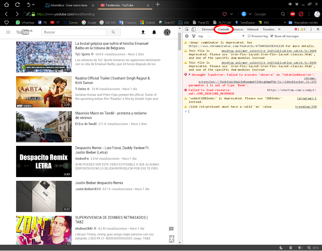Click the undo closed tab icon
Viewport: 322px width, 251px height.
(x=28, y=5)
